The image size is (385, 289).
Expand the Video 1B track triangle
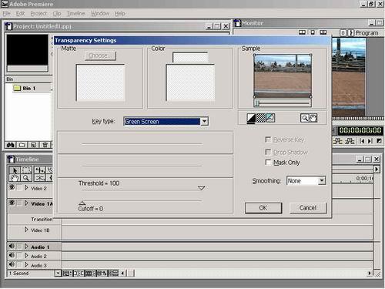tap(26, 230)
